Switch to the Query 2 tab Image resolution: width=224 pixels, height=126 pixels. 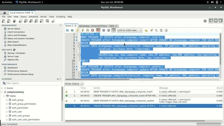pos(69,26)
